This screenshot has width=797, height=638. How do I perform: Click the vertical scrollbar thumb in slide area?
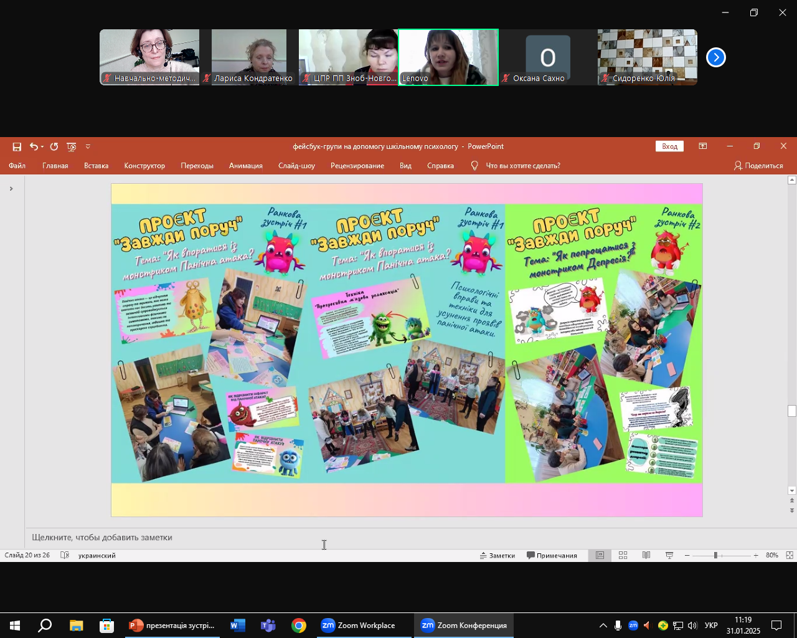(792, 411)
